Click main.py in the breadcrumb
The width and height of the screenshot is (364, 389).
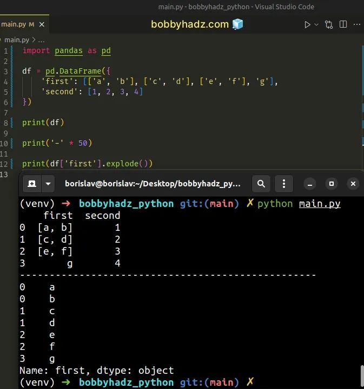17,40
